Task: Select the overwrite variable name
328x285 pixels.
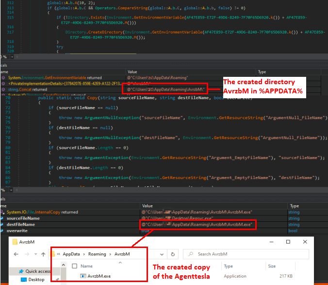Action: click(x=17, y=231)
